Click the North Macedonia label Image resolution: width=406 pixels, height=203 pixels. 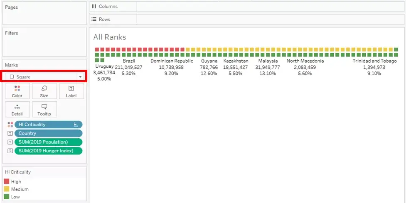305,61
